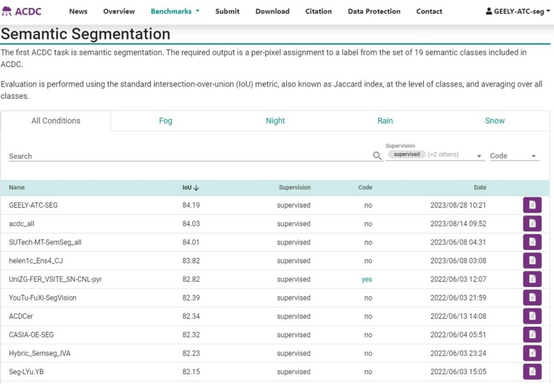Expand the Benchmarks dropdown menu
Screen dimensions: 554x384
[175, 11]
